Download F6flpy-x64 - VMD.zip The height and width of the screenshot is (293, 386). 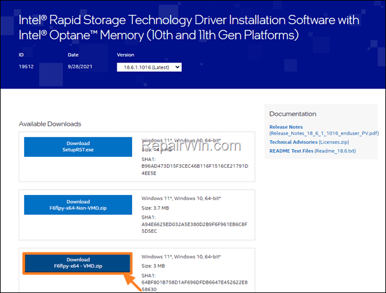(x=78, y=263)
